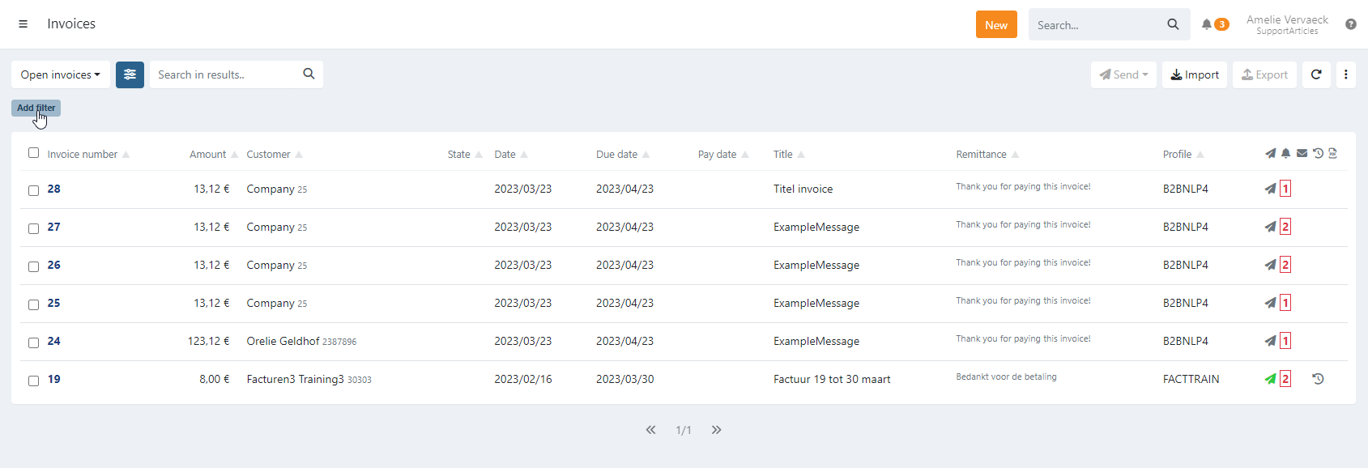1368x468 pixels.
Task: Expand the Open invoices dropdown
Action: click(x=60, y=74)
